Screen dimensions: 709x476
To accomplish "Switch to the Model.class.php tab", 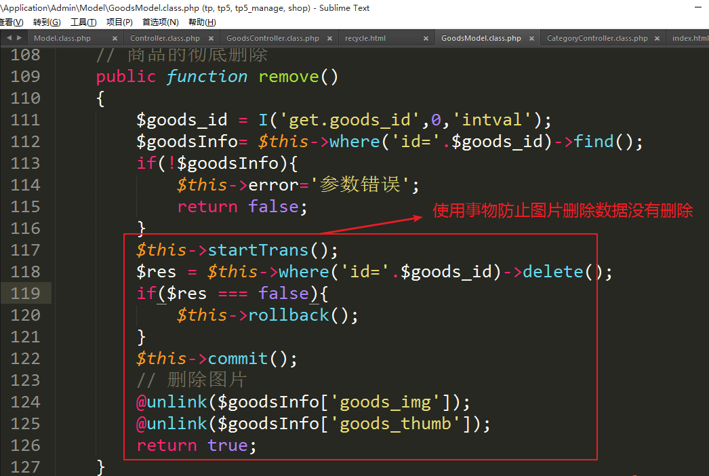I will tap(62, 39).
